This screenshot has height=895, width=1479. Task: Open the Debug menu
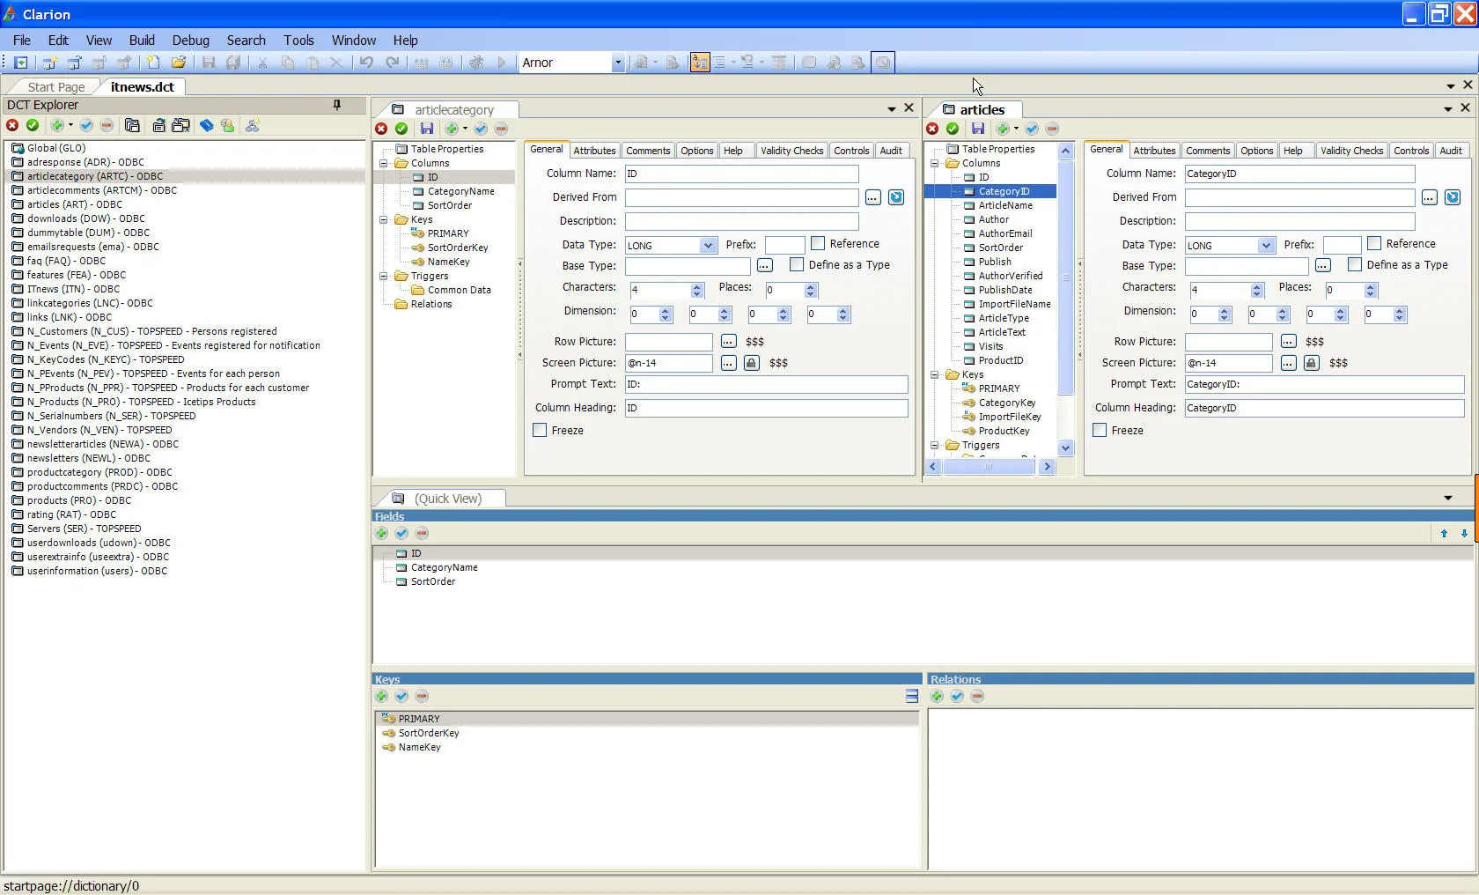coord(191,41)
